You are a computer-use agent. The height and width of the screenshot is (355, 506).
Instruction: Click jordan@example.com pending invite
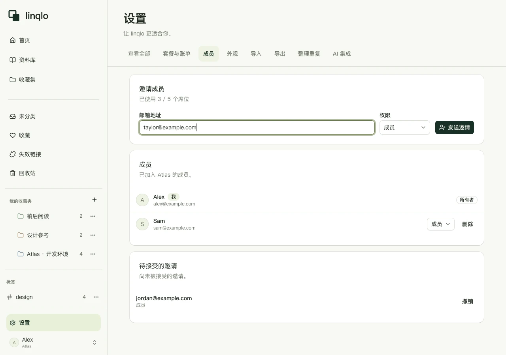[164, 298]
